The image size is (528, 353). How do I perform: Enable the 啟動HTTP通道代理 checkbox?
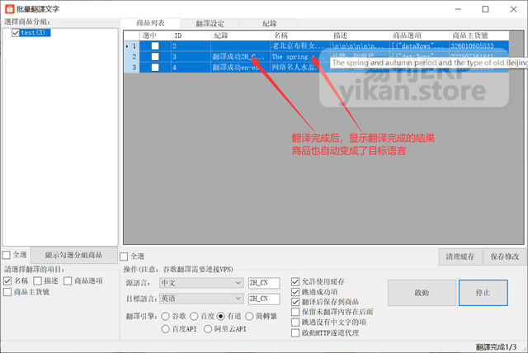click(x=296, y=332)
